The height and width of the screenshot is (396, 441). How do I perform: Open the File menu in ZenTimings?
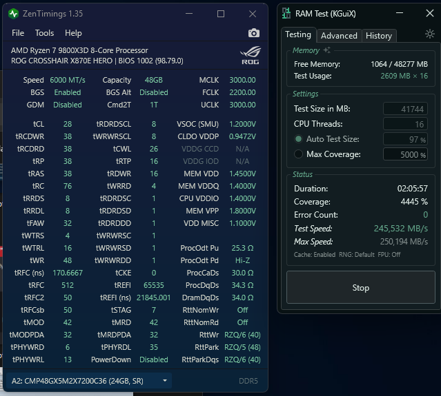click(18, 33)
